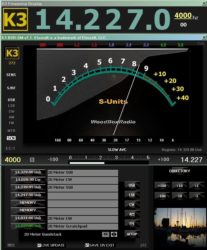Screen dimensions: 207x250
Task: Open SETUP
Action: 132,234
